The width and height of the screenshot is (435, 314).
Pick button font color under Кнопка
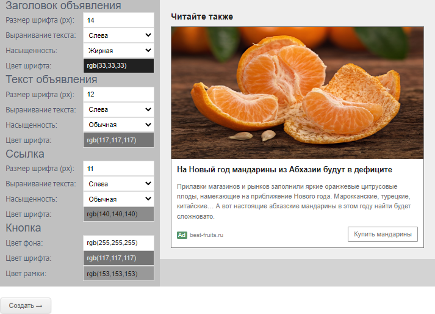point(118,258)
